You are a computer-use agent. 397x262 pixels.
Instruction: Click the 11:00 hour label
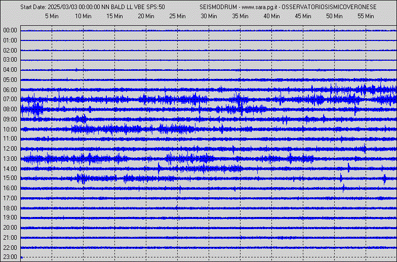(10, 139)
